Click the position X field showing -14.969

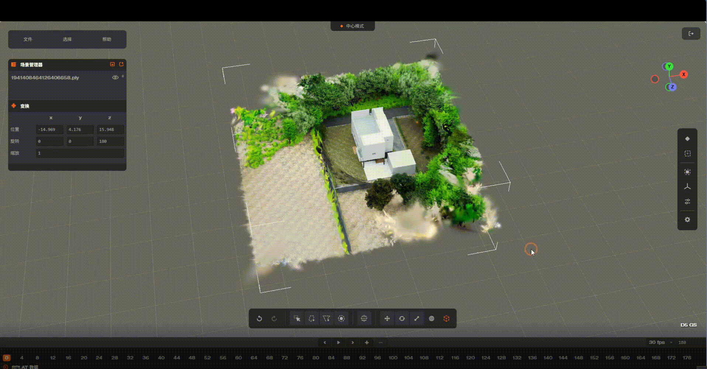coord(49,130)
